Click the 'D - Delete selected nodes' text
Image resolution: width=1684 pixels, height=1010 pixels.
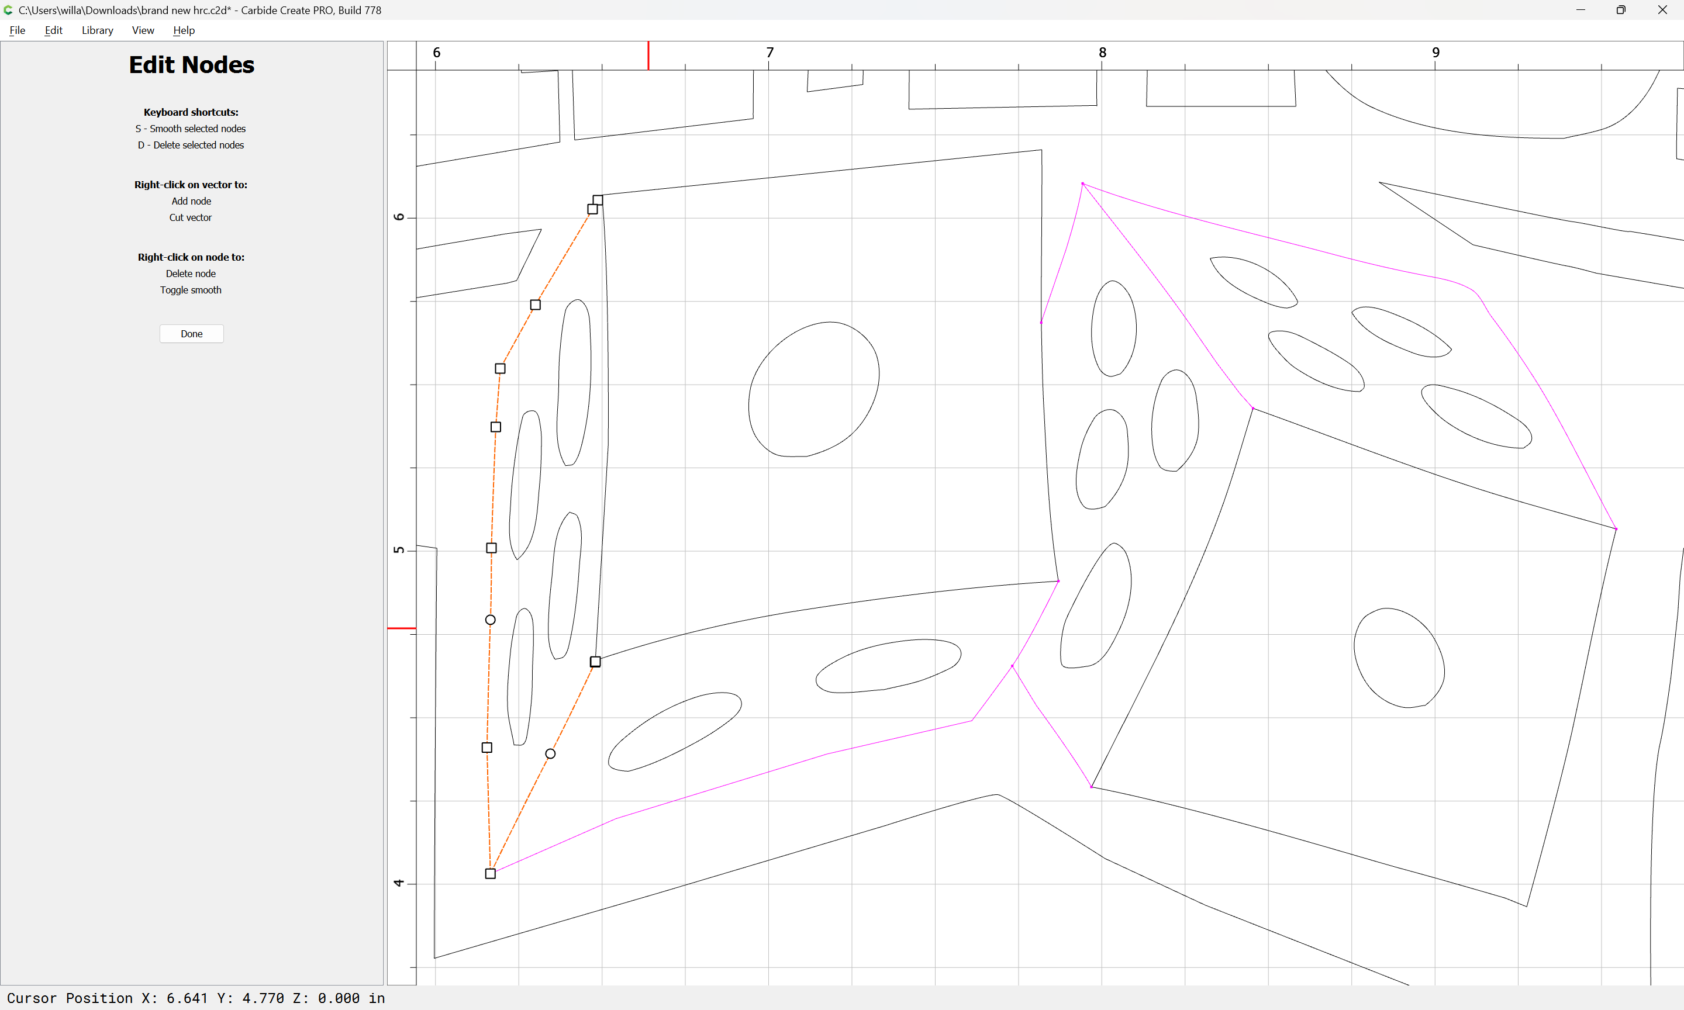(191, 145)
